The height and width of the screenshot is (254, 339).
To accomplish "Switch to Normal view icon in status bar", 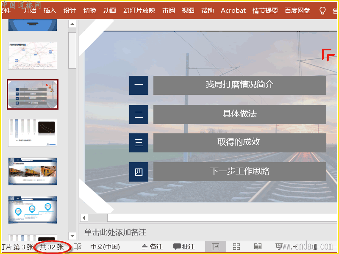I will (216, 246).
